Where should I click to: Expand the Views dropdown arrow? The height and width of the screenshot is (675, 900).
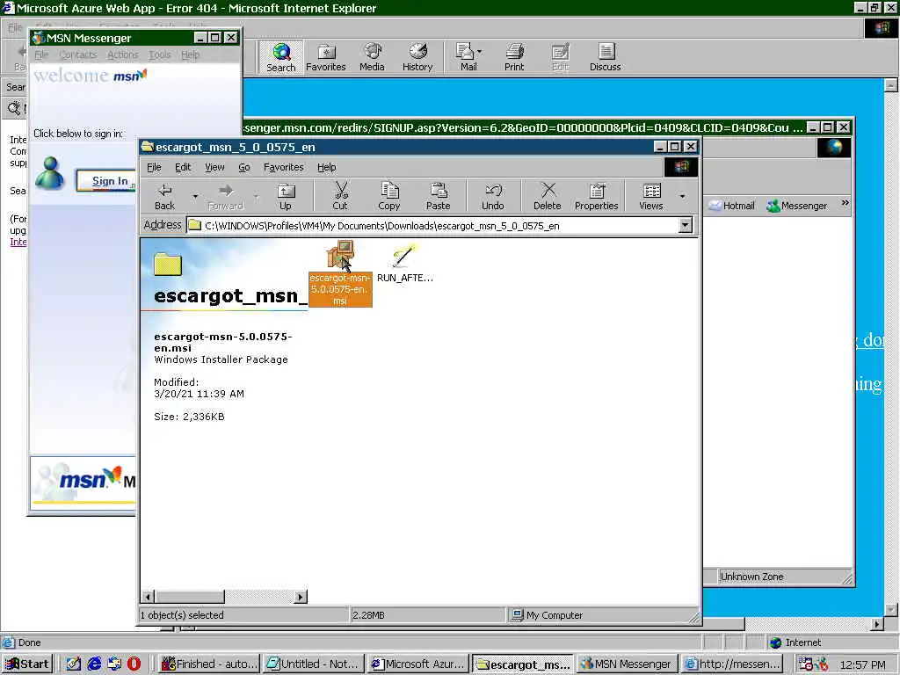(682, 196)
